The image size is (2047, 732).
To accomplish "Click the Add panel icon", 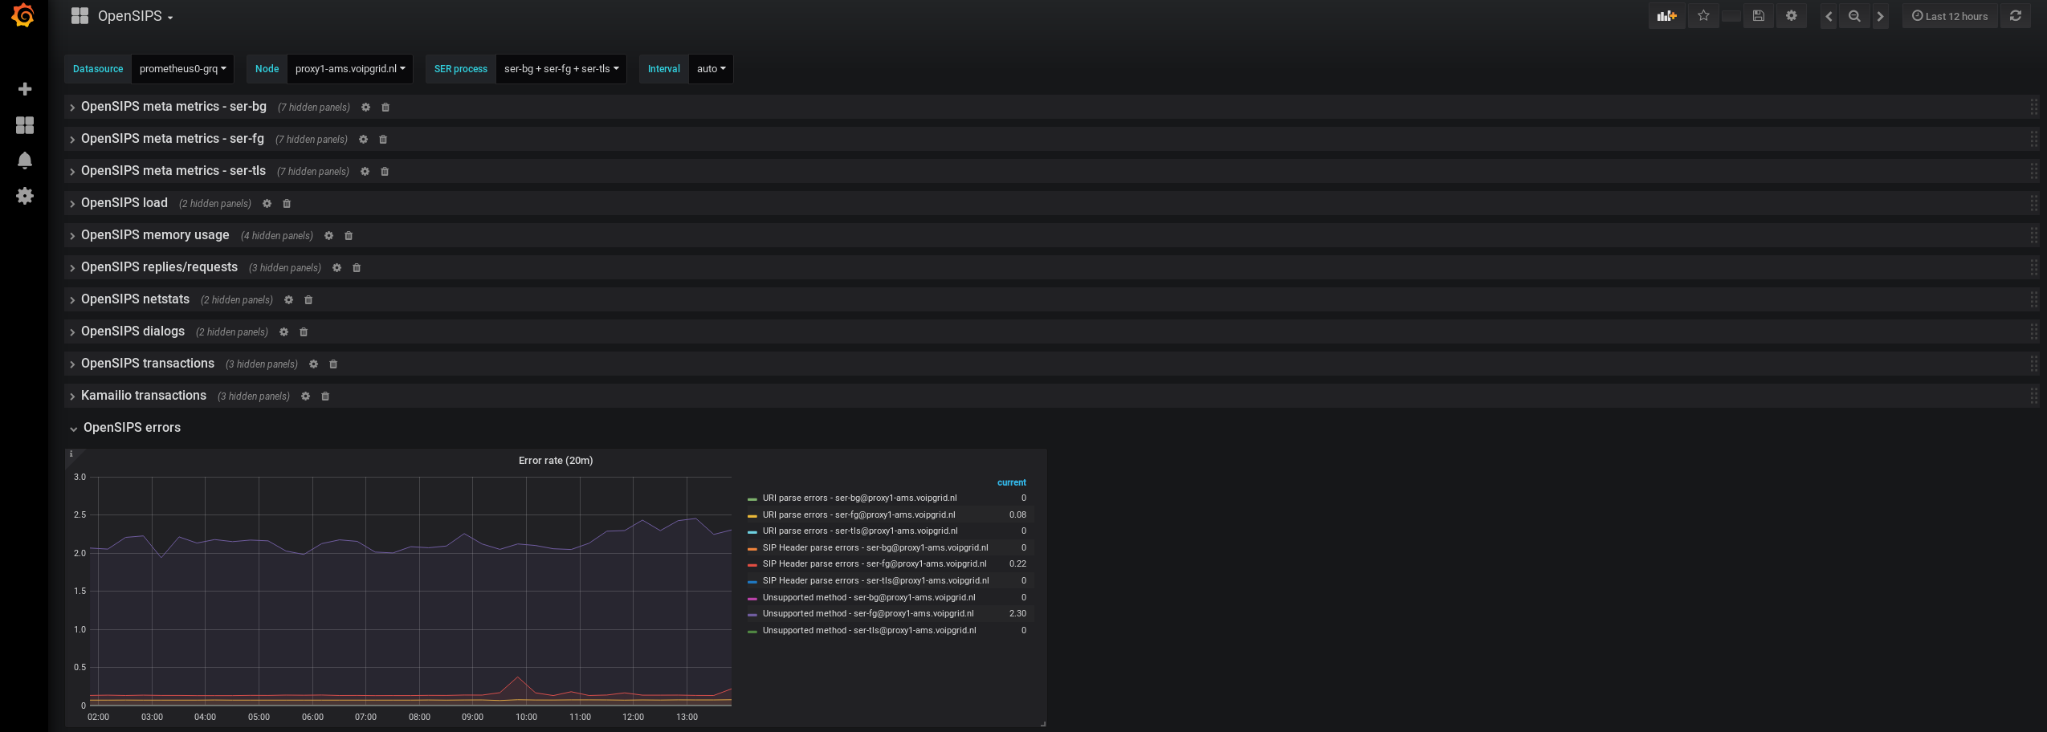I will pyautogui.click(x=1667, y=16).
